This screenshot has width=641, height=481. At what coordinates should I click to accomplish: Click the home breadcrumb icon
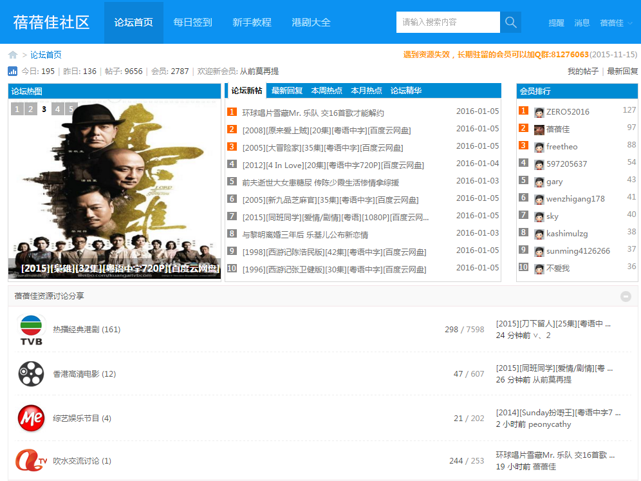click(x=12, y=54)
